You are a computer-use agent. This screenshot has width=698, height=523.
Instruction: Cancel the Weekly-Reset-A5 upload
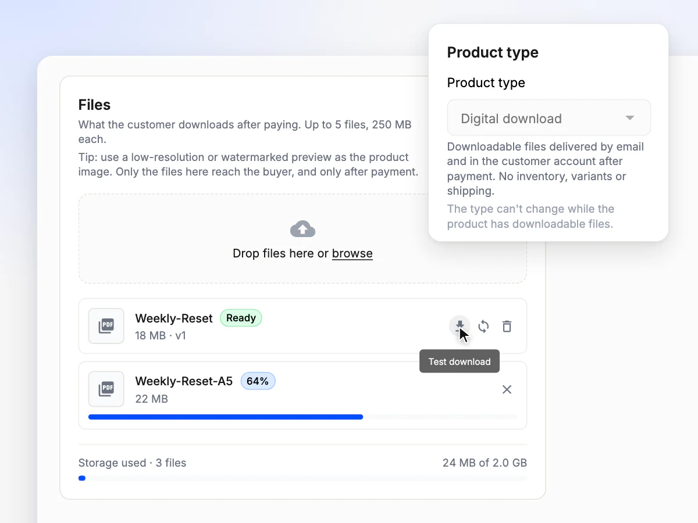pos(507,389)
